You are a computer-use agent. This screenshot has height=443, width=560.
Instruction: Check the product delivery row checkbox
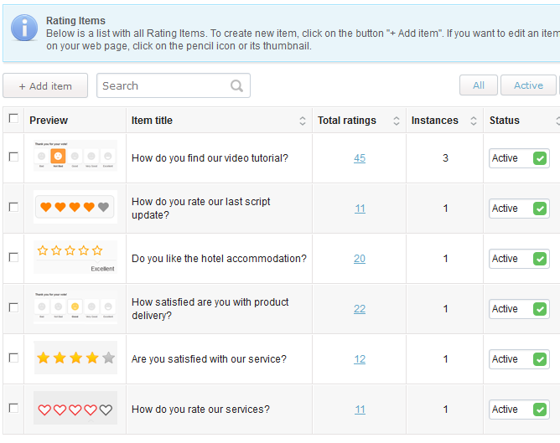(13, 307)
